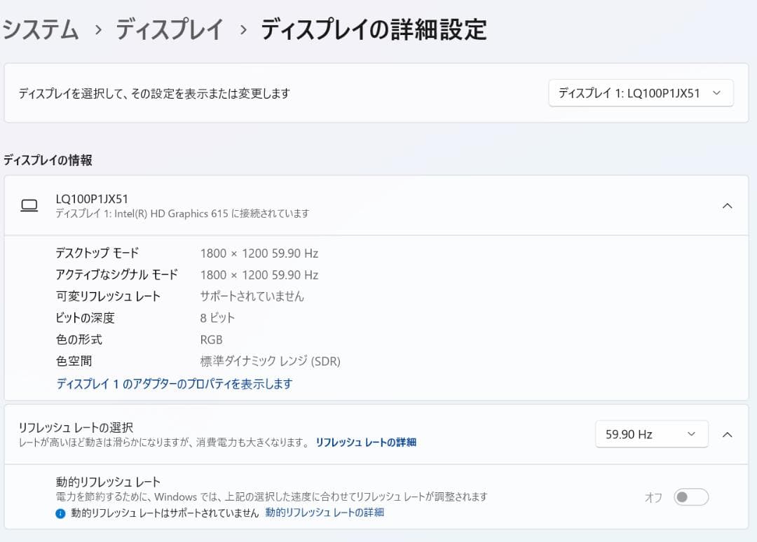Click the 標準ダイナミック レンジ (SDR) value
This screenshot has height=542, width=757.
(x=270, y=361)
